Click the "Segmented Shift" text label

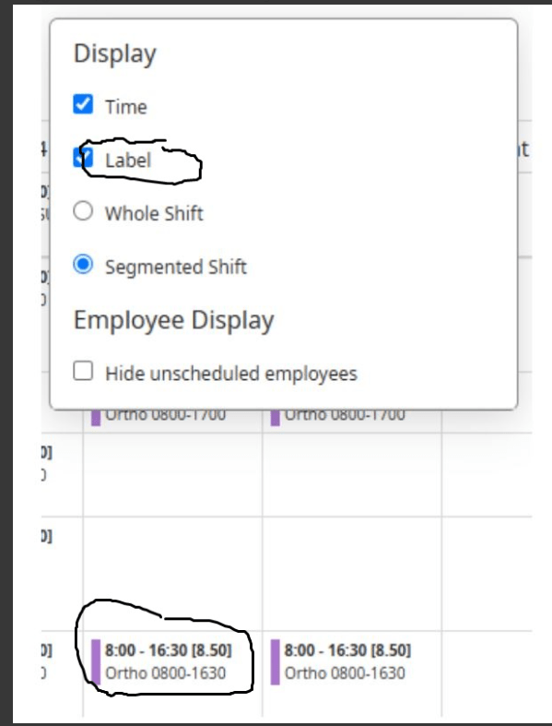pyautogui.click(x=176, y=268)
